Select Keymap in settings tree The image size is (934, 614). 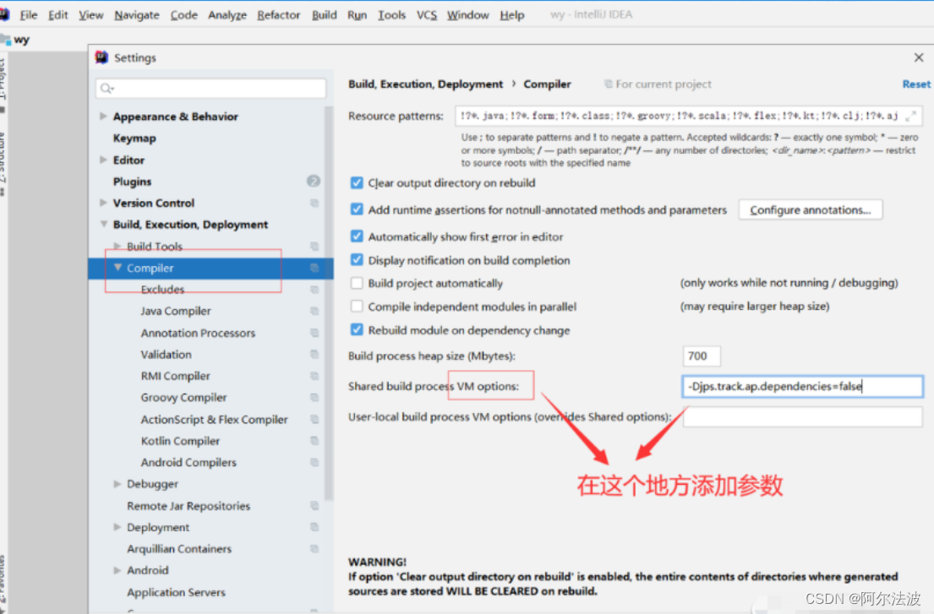134,138
